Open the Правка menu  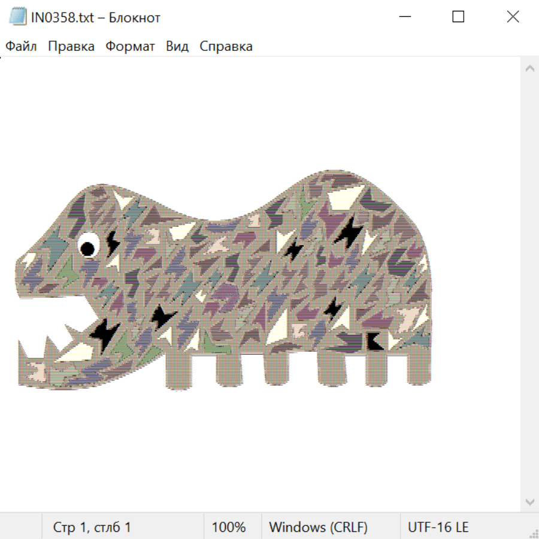tap(71, 47)
